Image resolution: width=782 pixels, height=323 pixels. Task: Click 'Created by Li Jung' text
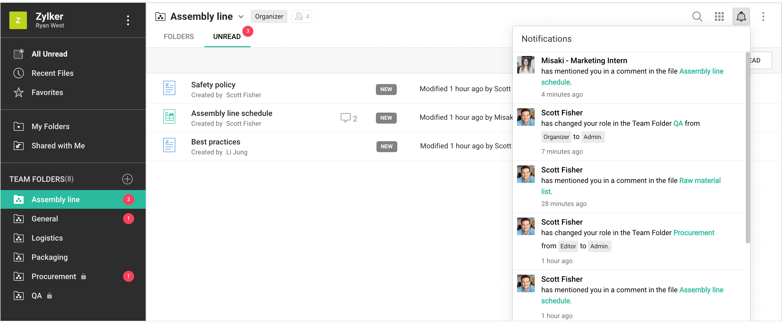219,152
